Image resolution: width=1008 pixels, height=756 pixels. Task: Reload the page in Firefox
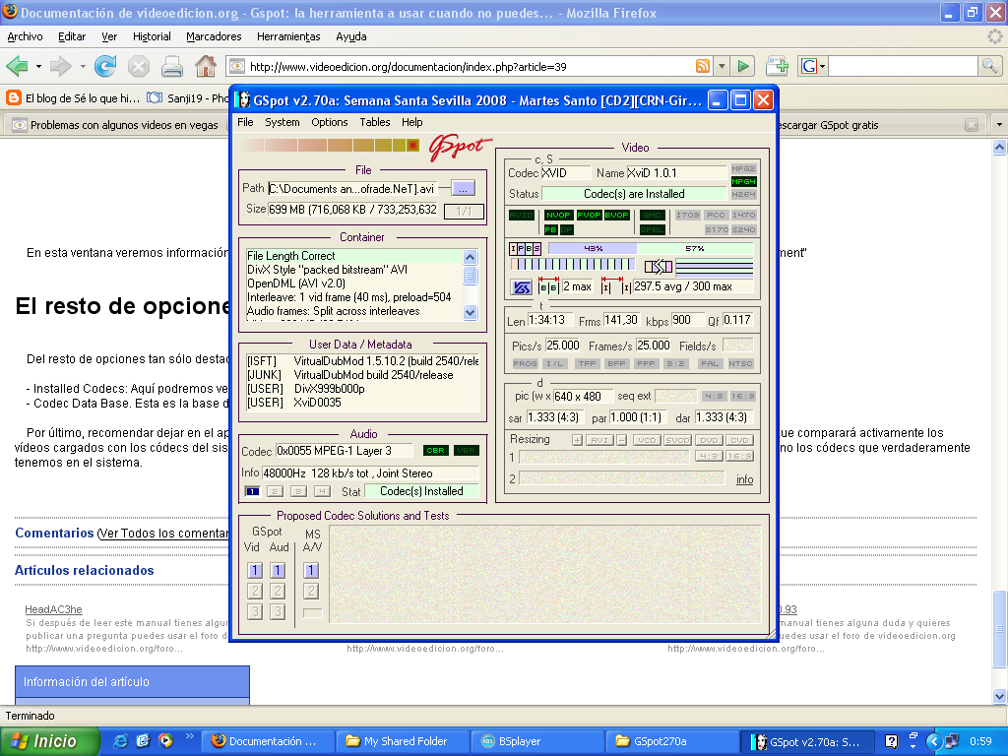pos(105,66)
